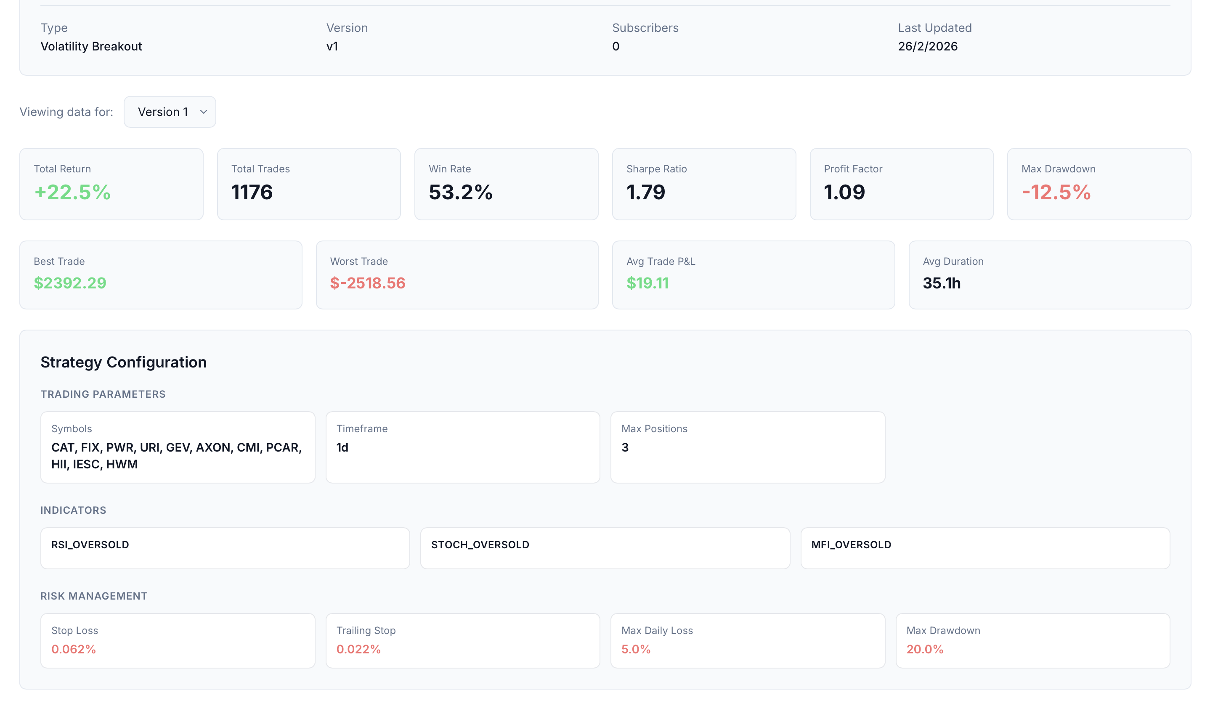Click the Stop Loss 0.062% box
Viewport: 1210px width, 703px height.
coord(178,640)
